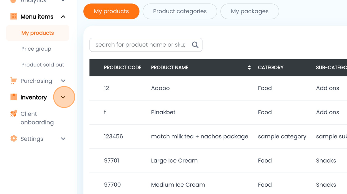Select the Adobo product name

click(x=160, y=88)
